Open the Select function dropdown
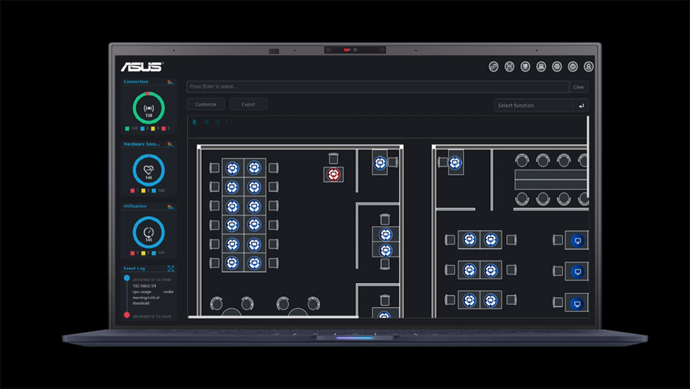690x389 pixels. [x=533, y=105]
